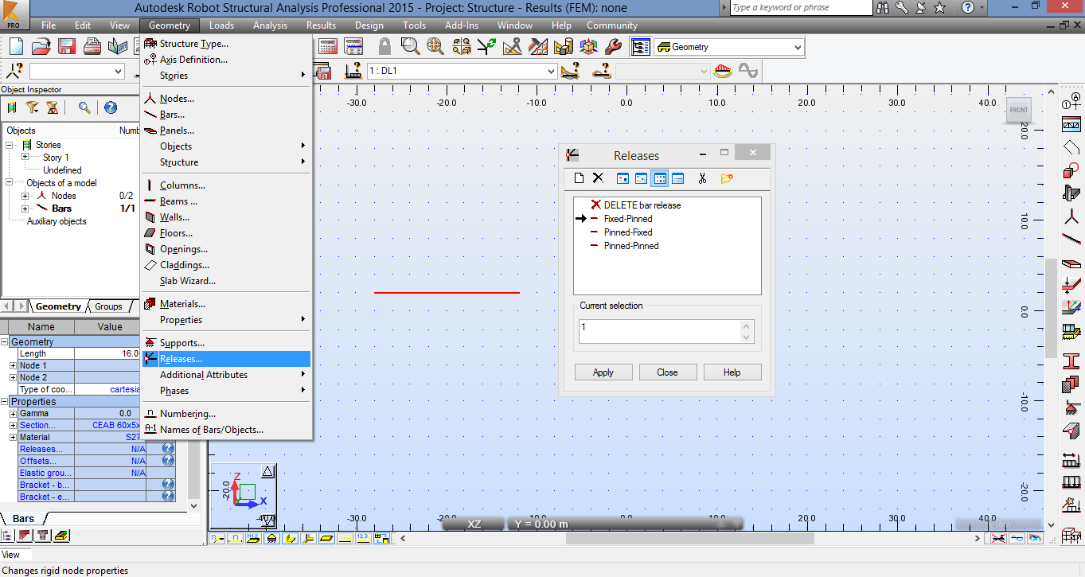Delete selected release using the X icon
The height and width of the screenshot is (577, 1085).
tap(598, 178)
